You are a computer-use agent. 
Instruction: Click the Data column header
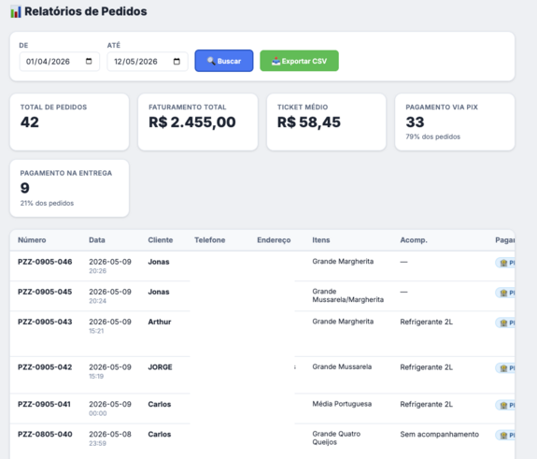click(x=97, y=240)
